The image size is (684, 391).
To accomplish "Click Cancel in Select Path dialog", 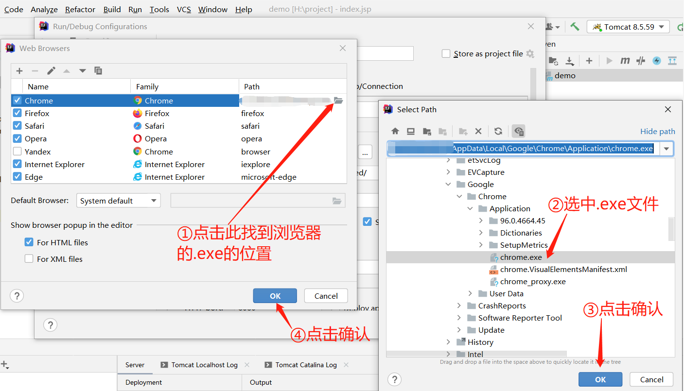I will coord(651,379).
